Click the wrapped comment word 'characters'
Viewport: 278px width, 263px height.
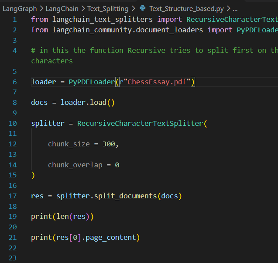click(52, 61)
